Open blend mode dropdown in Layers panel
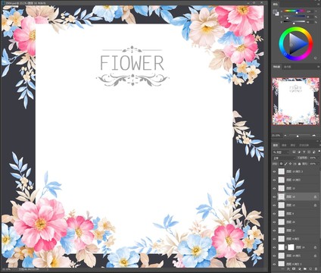This screenshot has height=273, width=321. tap(284, 158)
